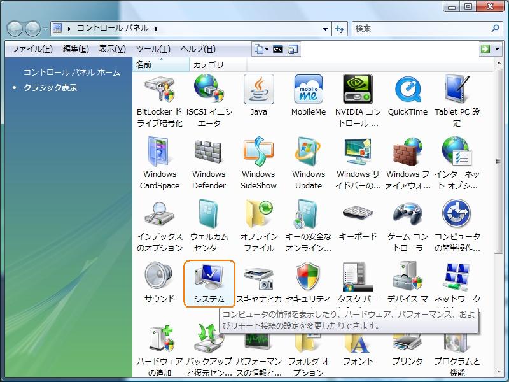Click the green arrow toolbar button
Image resolution: width=509 pixels, height=382 pixels.
(x=485, y=49)
